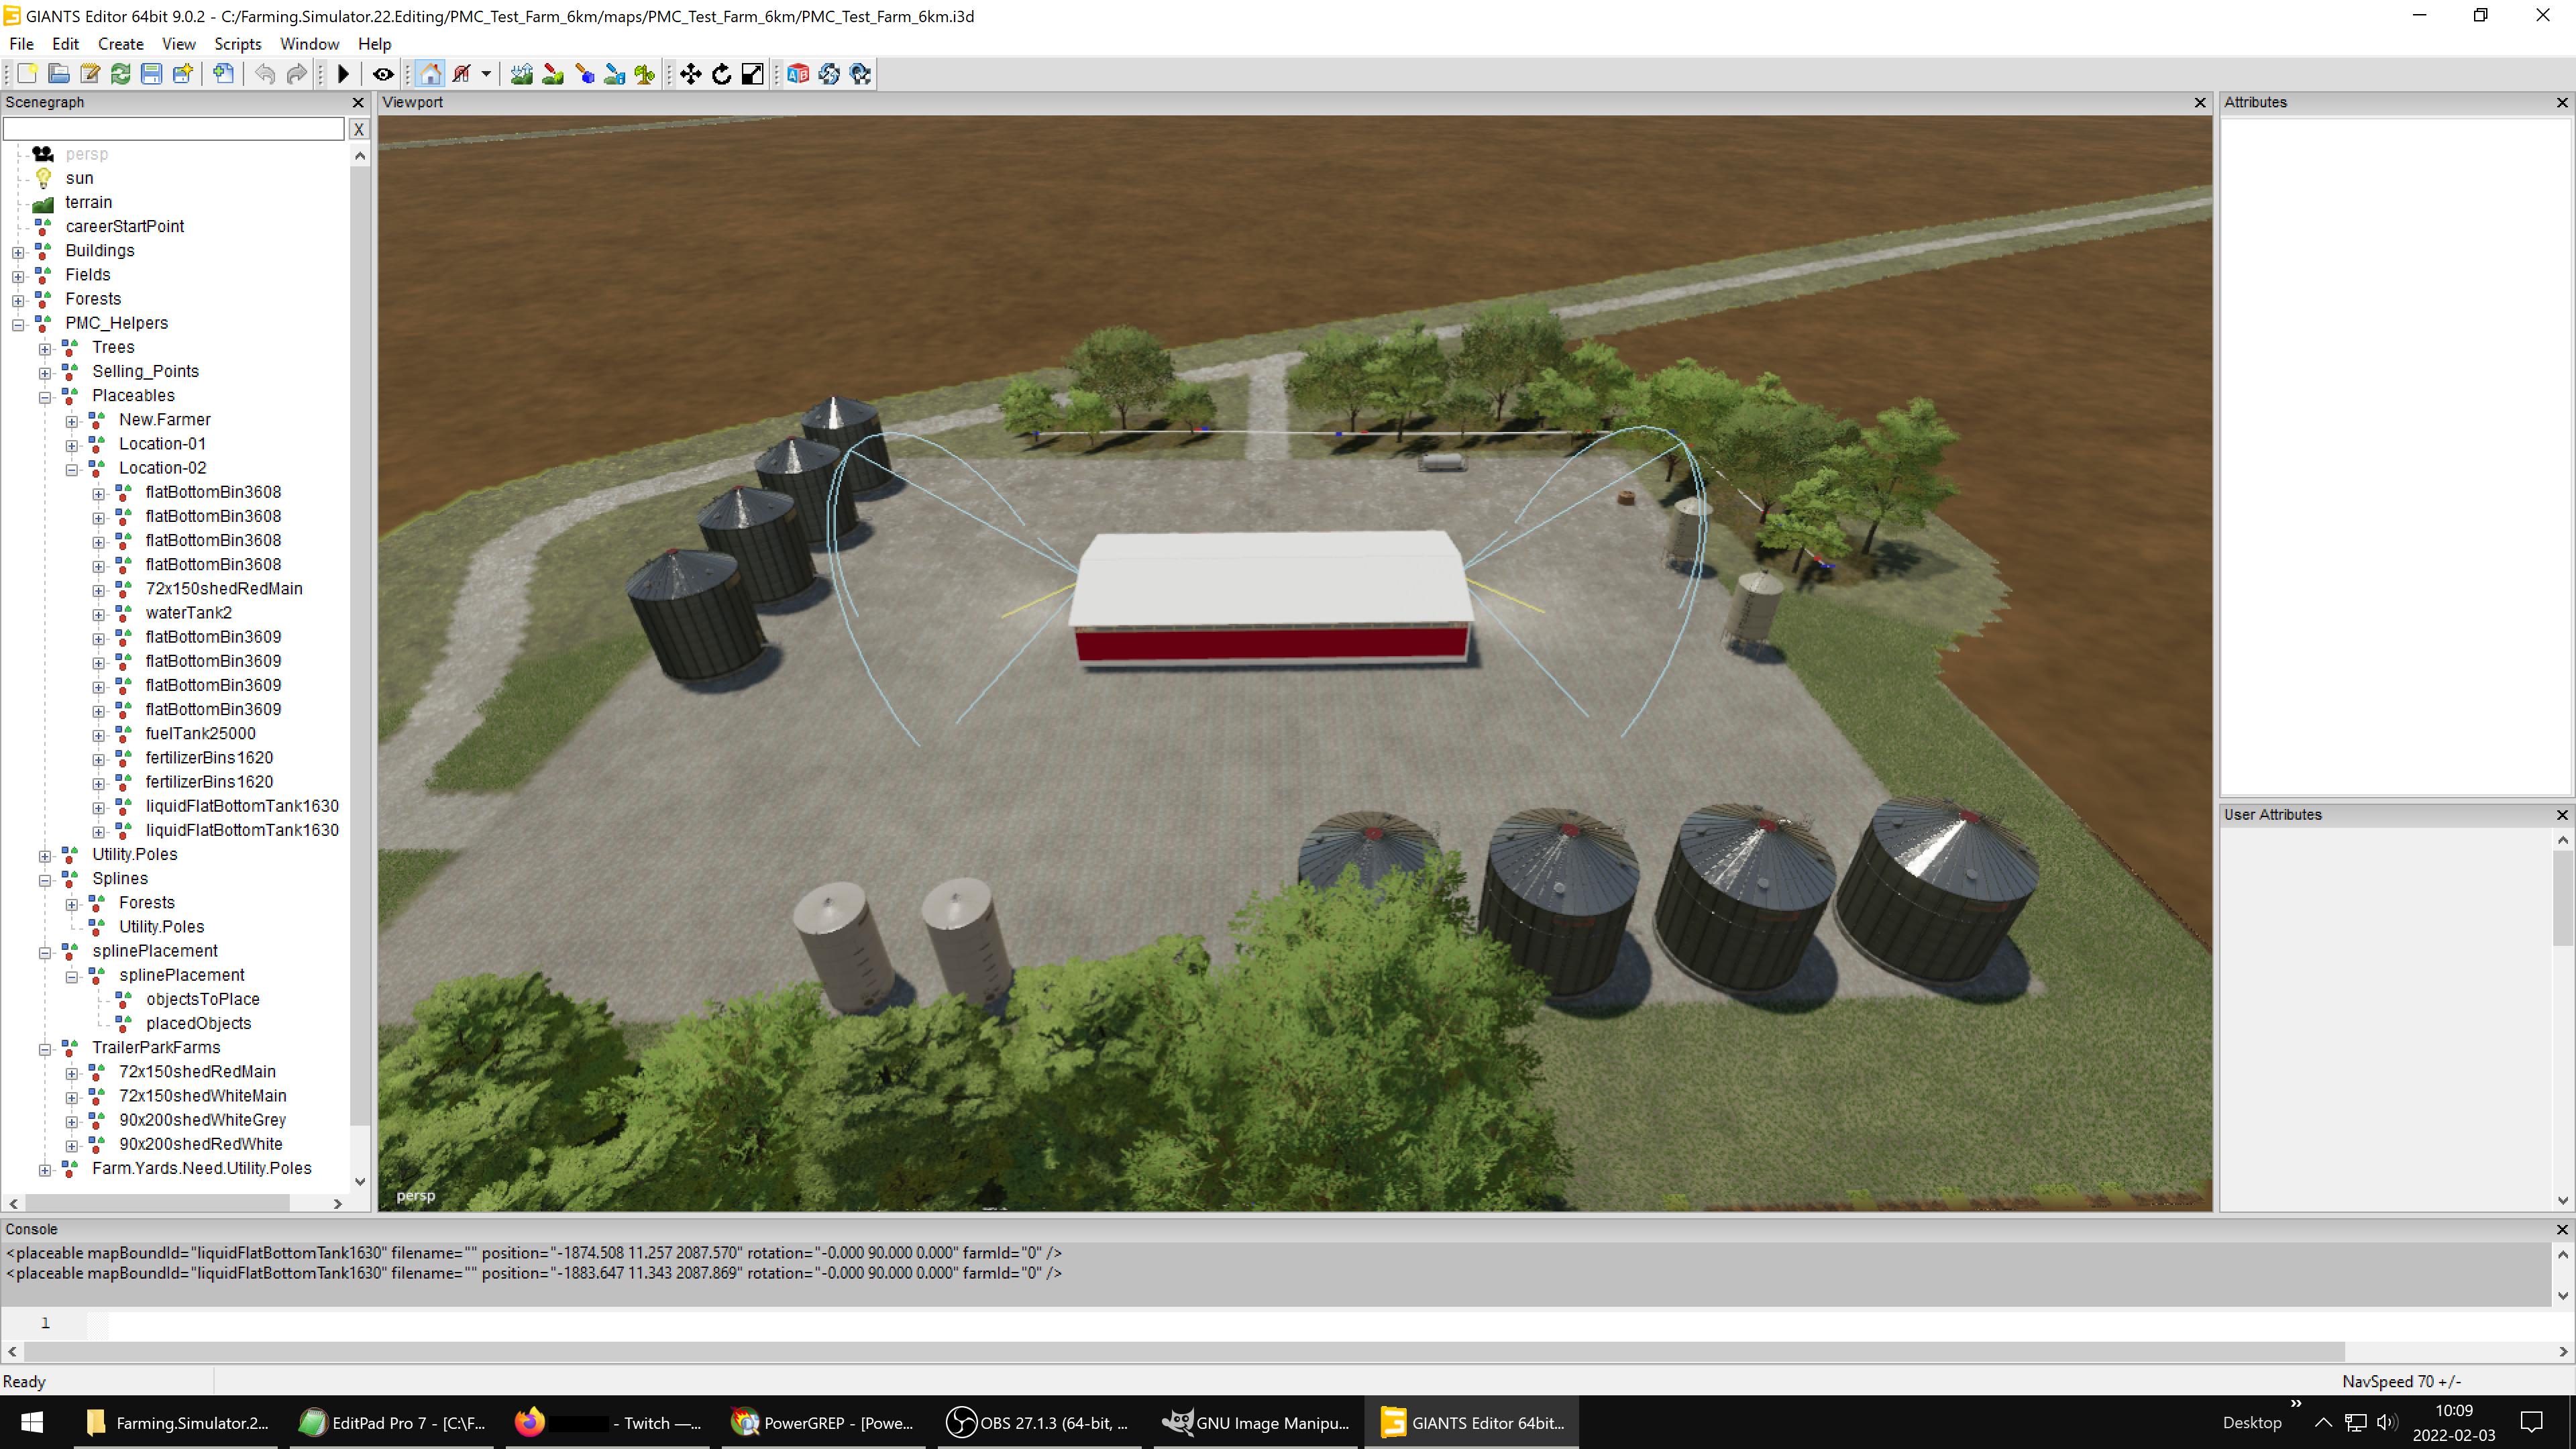Collapse the Placeables node

pos(45,397)
